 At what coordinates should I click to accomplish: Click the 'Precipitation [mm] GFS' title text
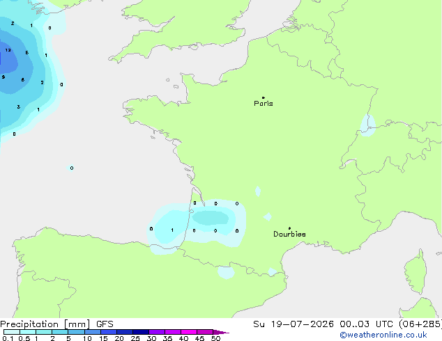pos(56,324)
